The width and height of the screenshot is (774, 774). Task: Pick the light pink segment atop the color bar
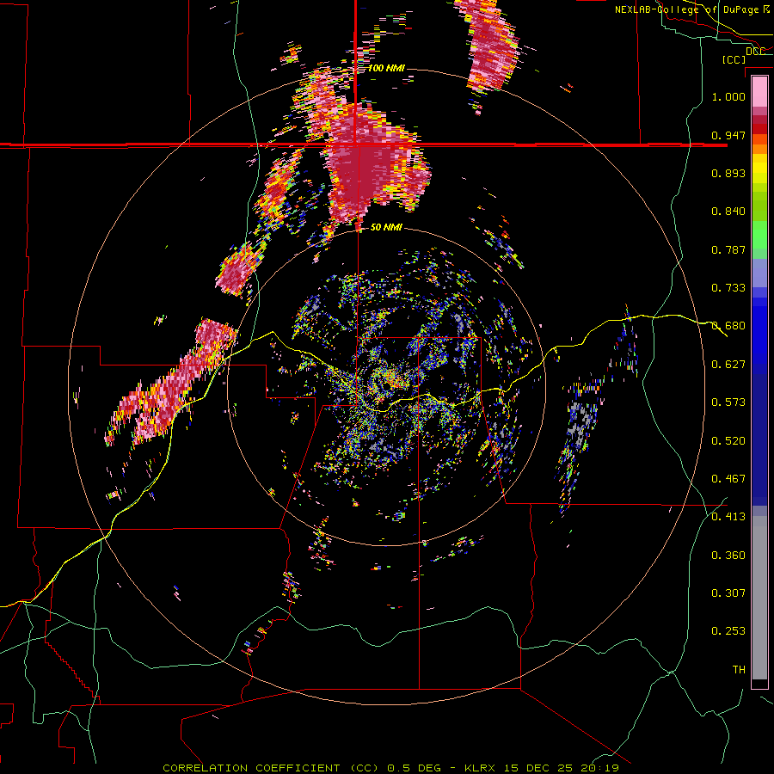coord(759,92)
